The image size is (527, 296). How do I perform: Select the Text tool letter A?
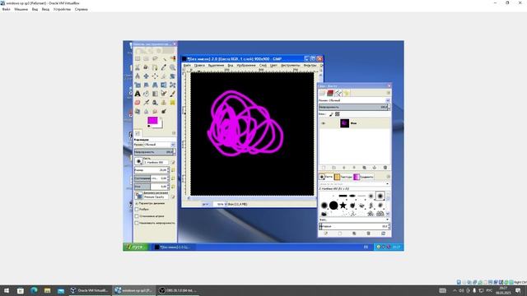pos(138,94)
